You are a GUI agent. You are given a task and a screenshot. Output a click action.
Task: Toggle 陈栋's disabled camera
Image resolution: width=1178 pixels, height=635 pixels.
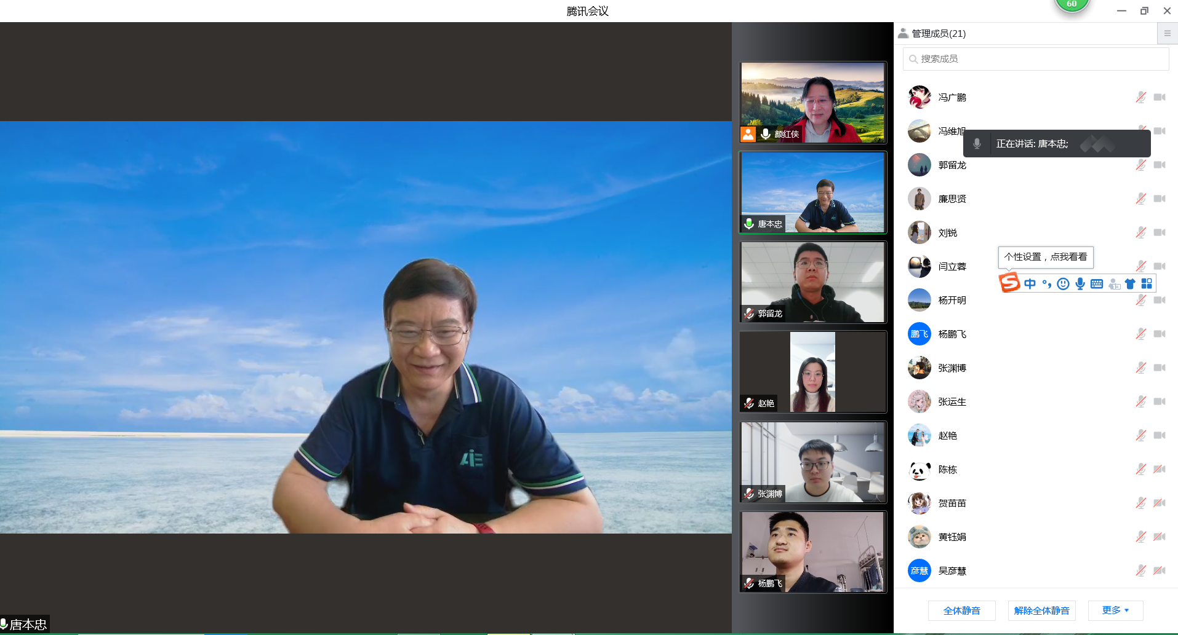click(1160, 469)
